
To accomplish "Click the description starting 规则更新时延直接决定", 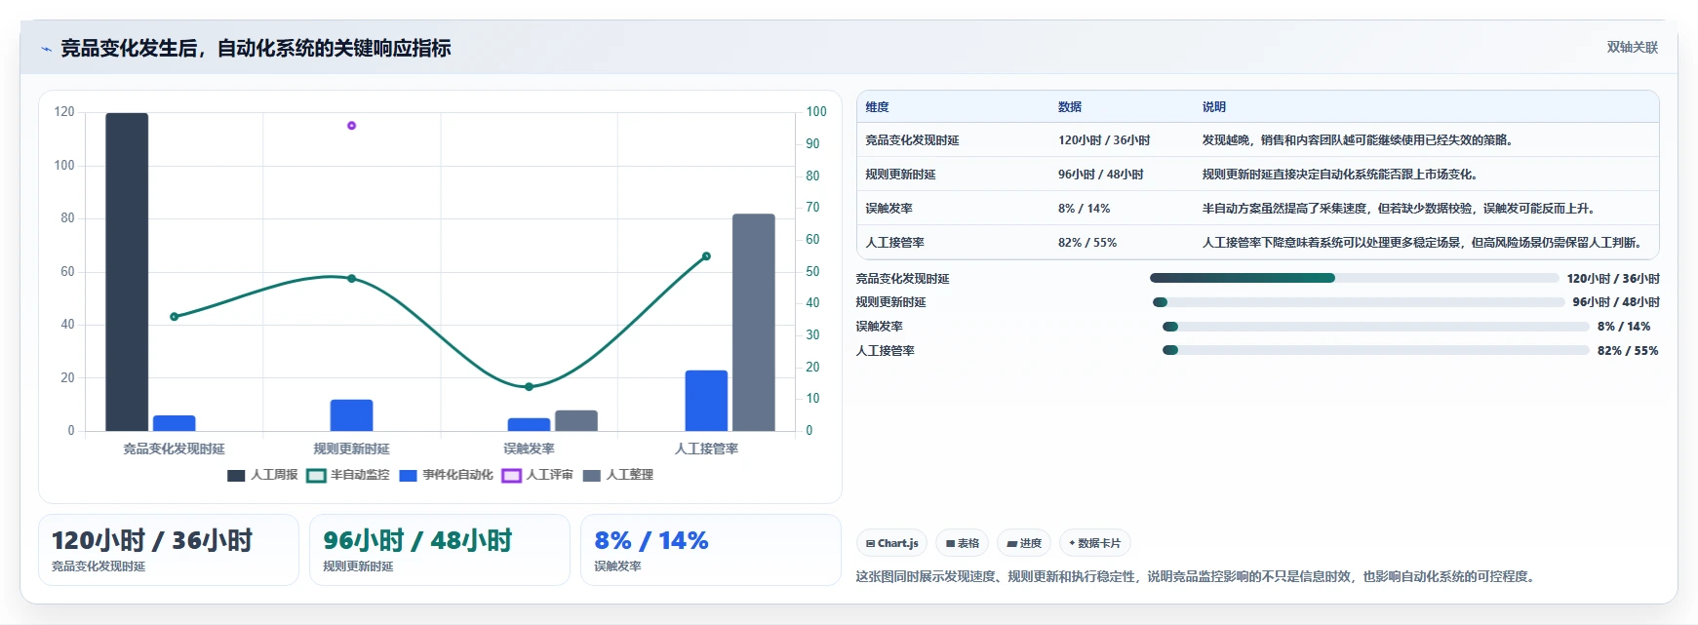I will coord(1340,175).
